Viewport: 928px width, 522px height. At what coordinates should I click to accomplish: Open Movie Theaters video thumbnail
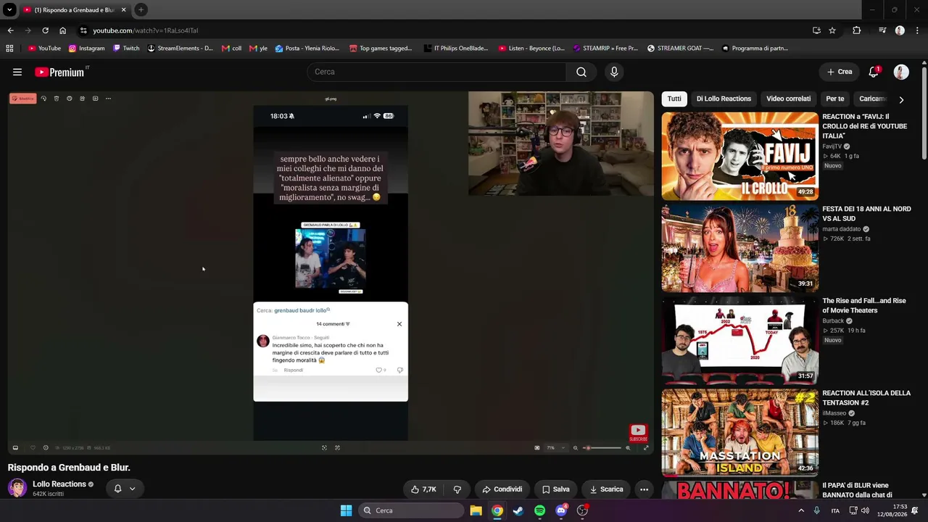(739, 339)
